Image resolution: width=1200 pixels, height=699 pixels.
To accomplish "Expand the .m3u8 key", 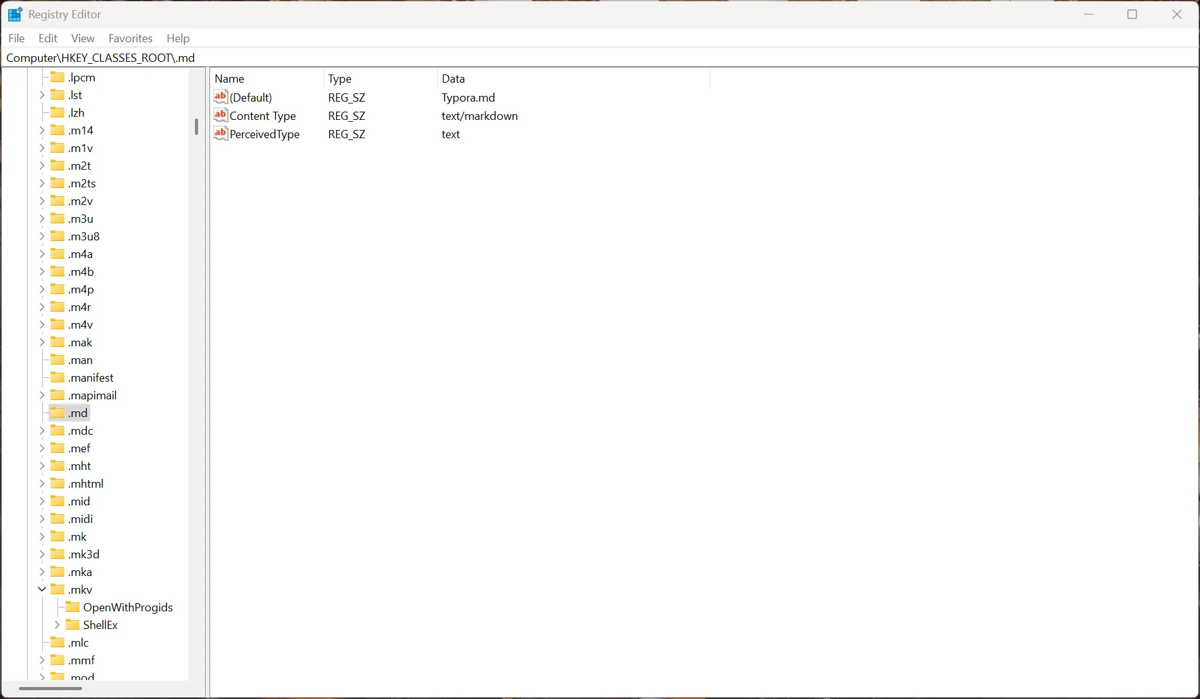I will [42, 236].
